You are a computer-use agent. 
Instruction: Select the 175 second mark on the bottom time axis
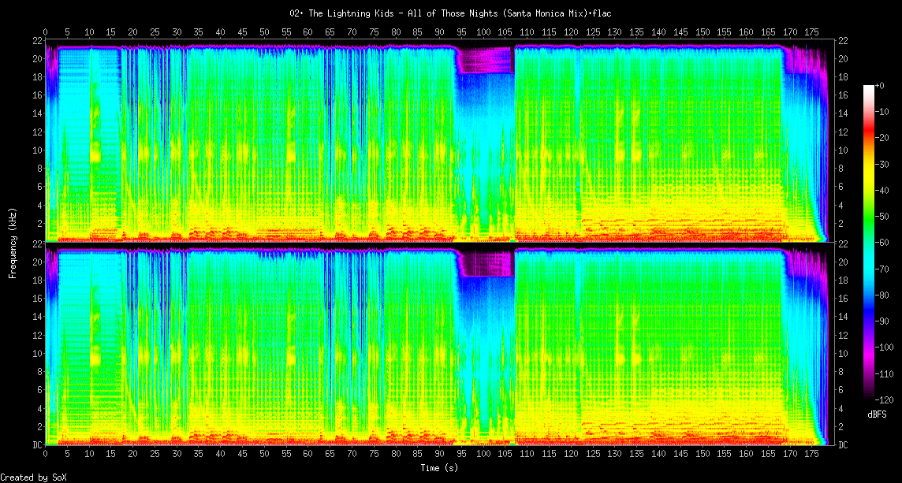[810, 454]
